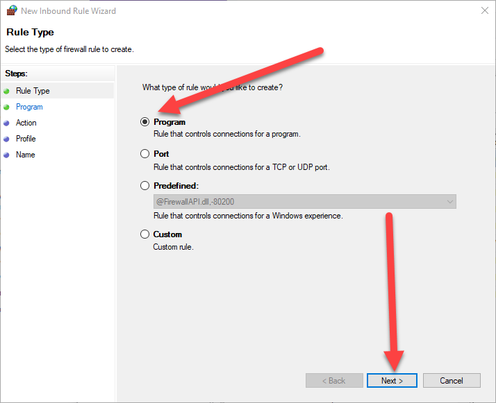Click the blue bullet beside Name step

pyautogui.click(x=7, y=155)
